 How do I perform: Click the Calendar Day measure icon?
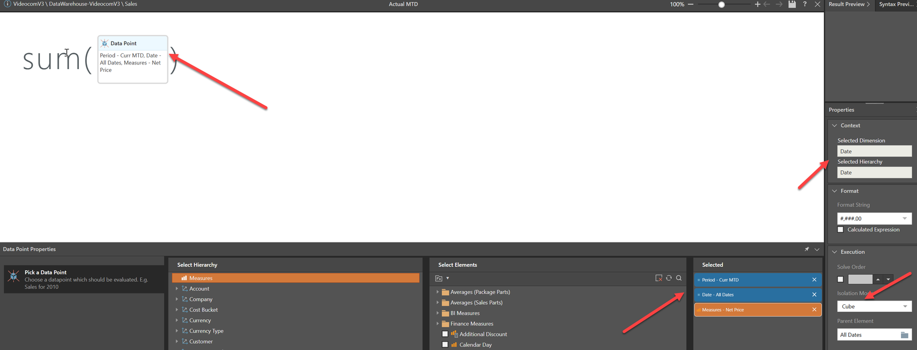coord(454,345)
